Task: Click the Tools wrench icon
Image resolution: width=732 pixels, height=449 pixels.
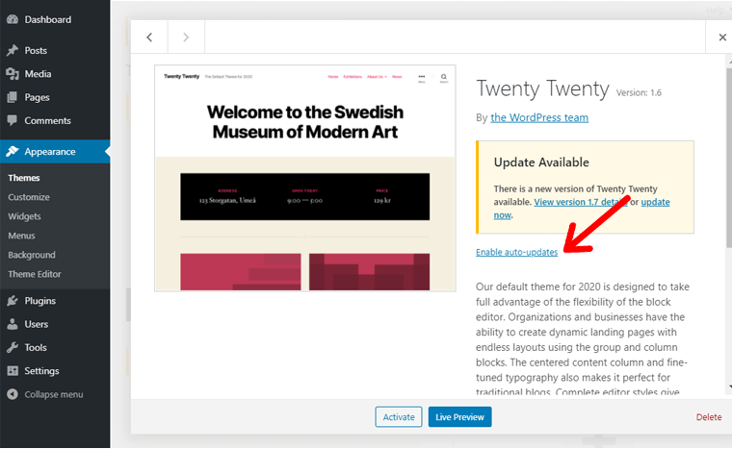Action: (x=13, y=348)
